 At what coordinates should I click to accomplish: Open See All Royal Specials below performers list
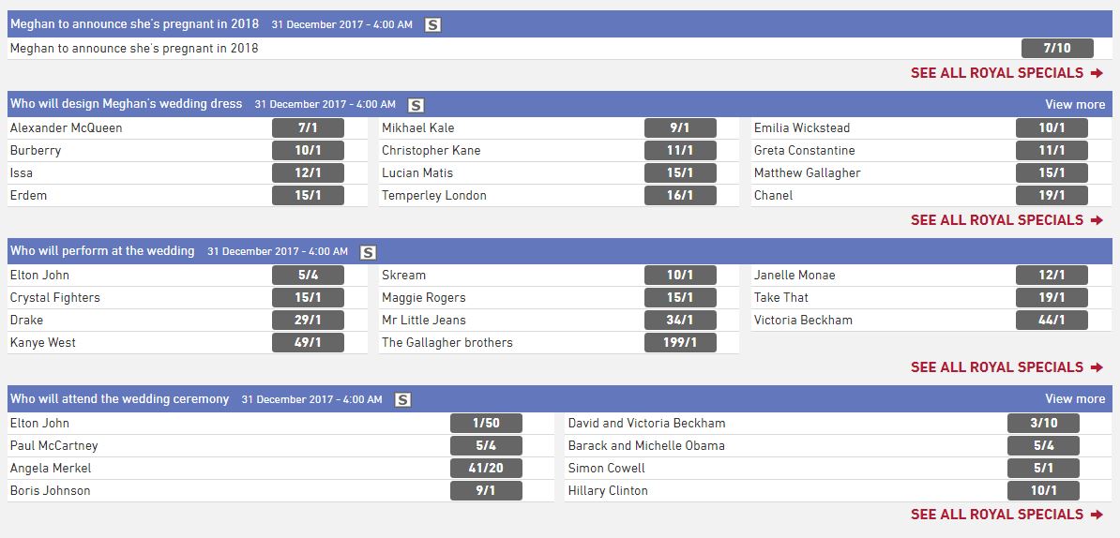1006,367
